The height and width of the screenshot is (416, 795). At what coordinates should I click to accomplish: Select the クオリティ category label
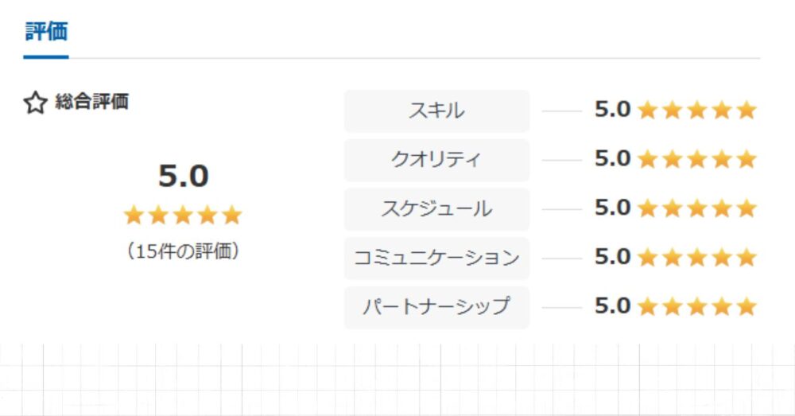tap(436, 160)
